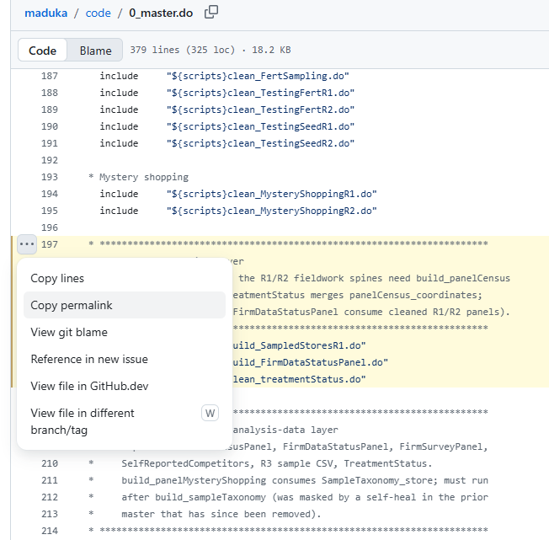Click line number 189
This screenshot has width=549, height=540.
(50, 110)
